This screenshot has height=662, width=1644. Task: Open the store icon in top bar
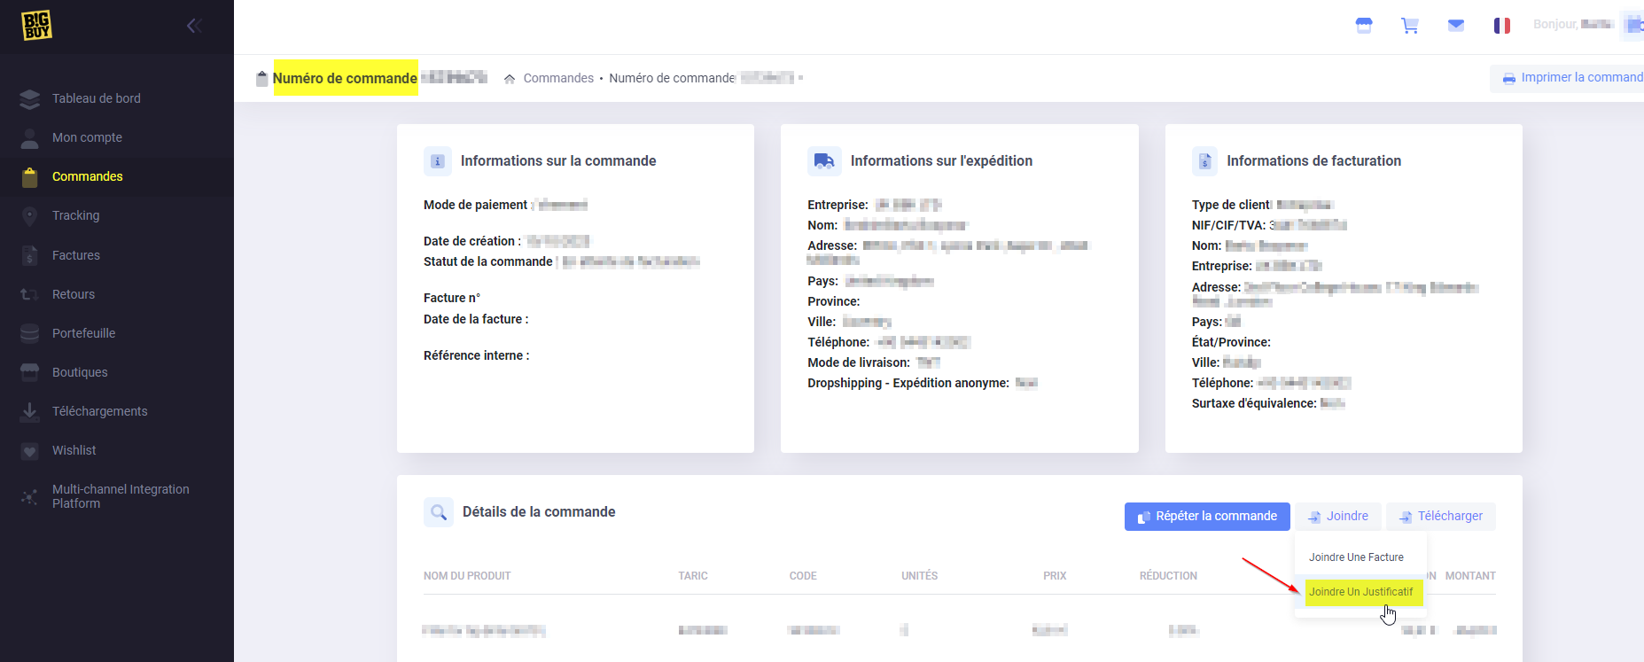point(1364,26)
